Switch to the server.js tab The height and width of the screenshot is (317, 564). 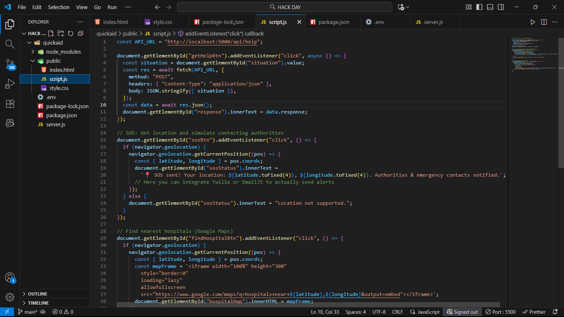[433, 22]
